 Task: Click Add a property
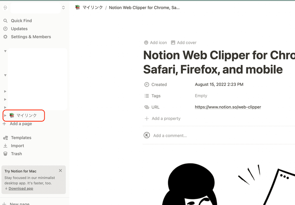point(166,118)
